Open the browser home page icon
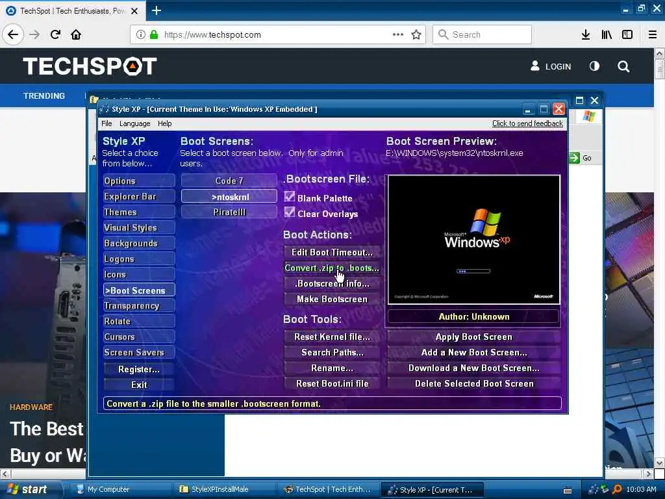This screenshot has height=499, width=665. (x=76, y=34)
